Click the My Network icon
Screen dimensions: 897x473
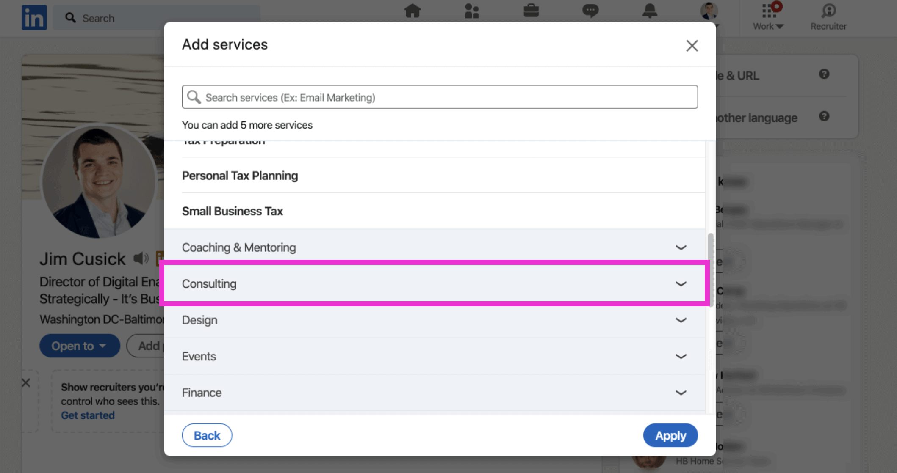[x=472, y=11]
